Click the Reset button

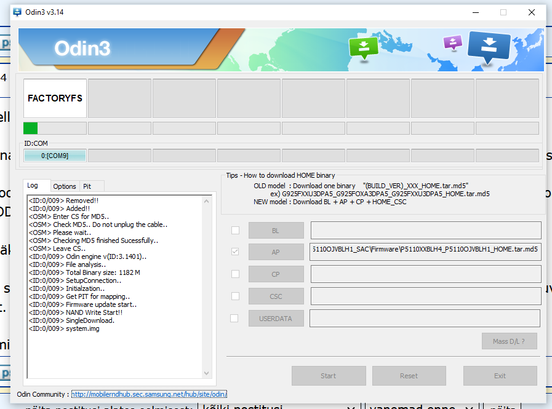click(x=409, y=376)
